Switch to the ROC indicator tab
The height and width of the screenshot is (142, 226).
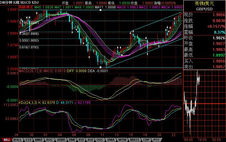[49, 140]
